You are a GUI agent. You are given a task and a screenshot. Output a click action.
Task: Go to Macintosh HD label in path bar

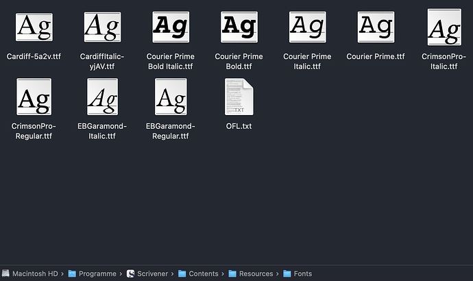(35, 273)
